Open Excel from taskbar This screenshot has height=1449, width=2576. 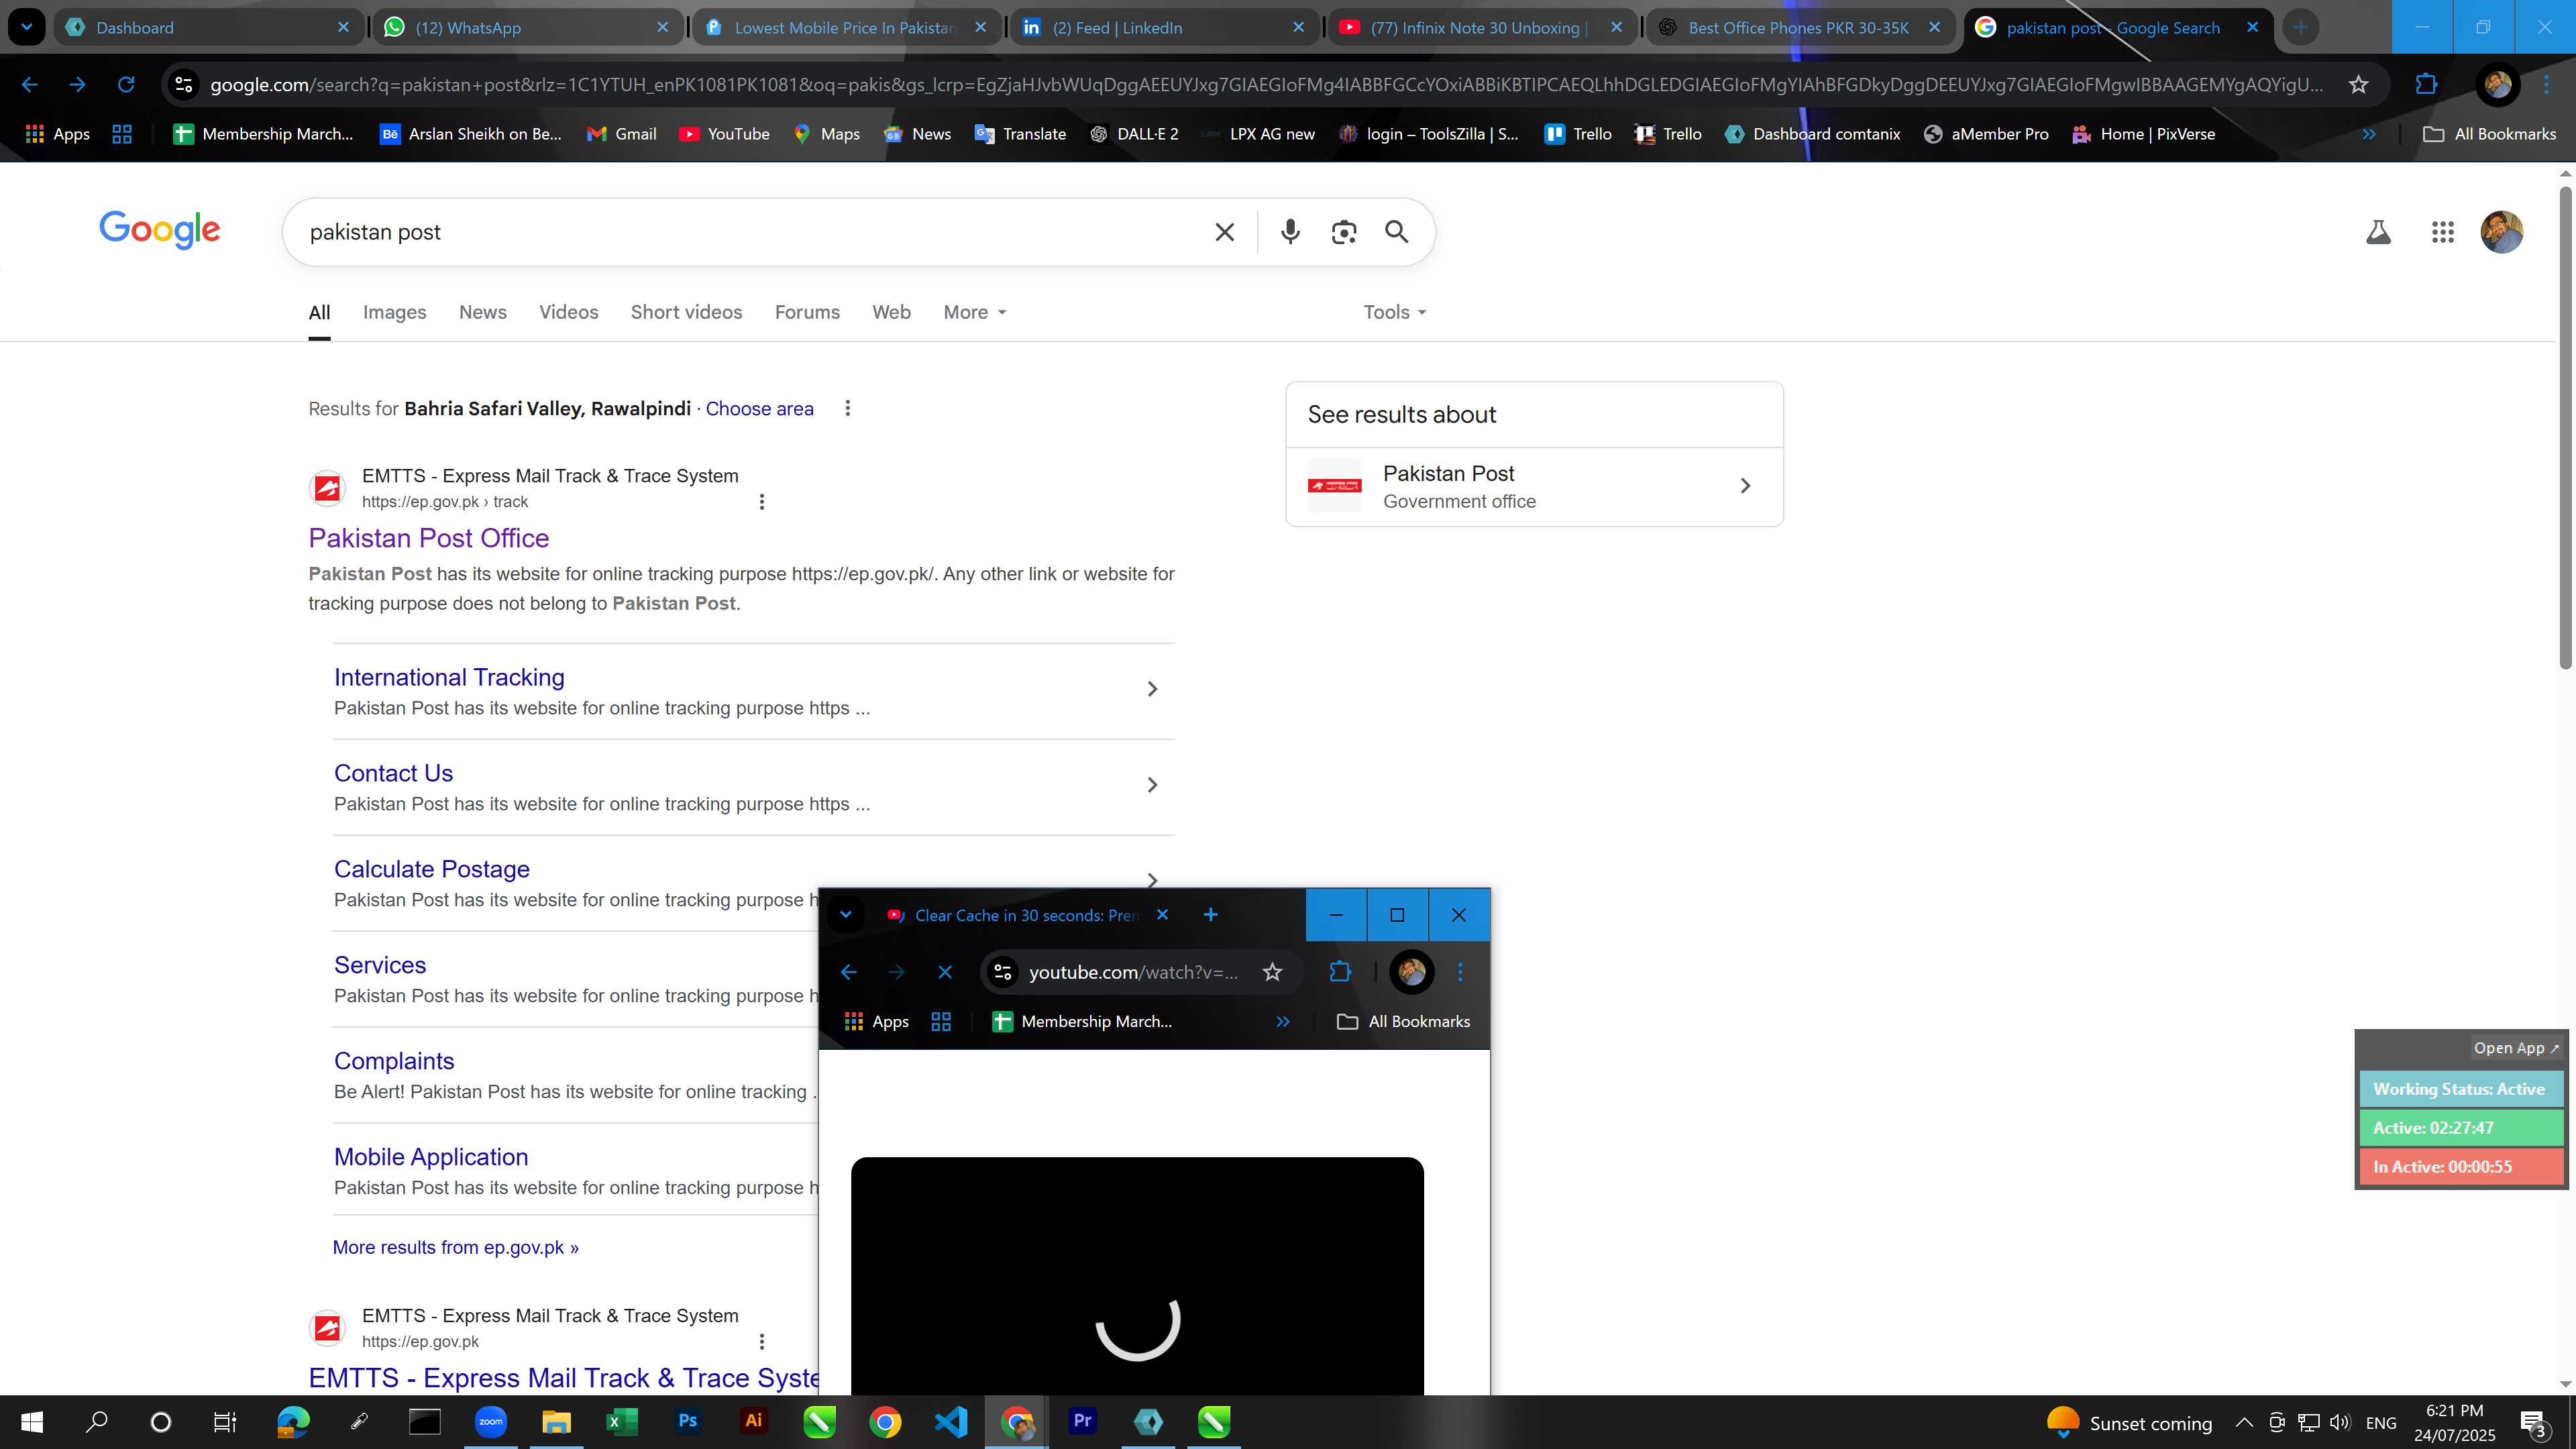[621, 1421]
